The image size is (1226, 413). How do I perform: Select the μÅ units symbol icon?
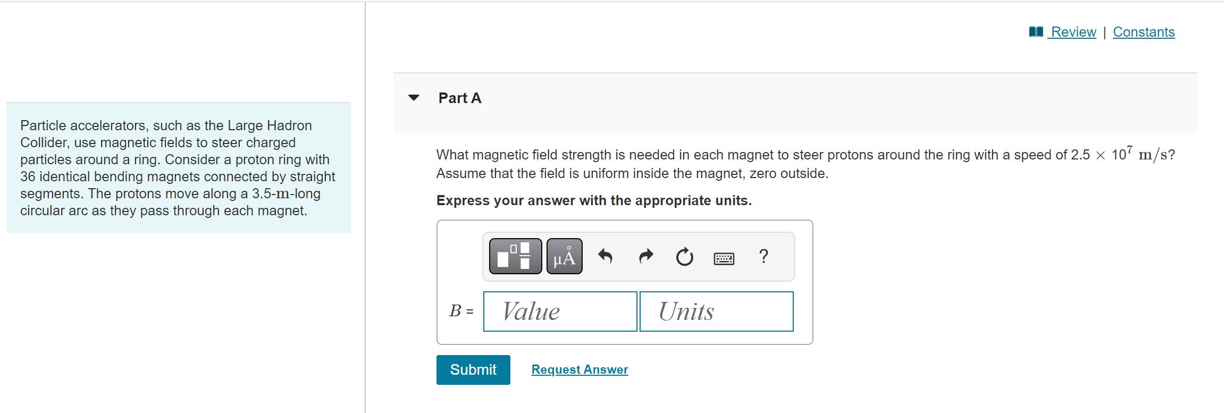[563, 257]
